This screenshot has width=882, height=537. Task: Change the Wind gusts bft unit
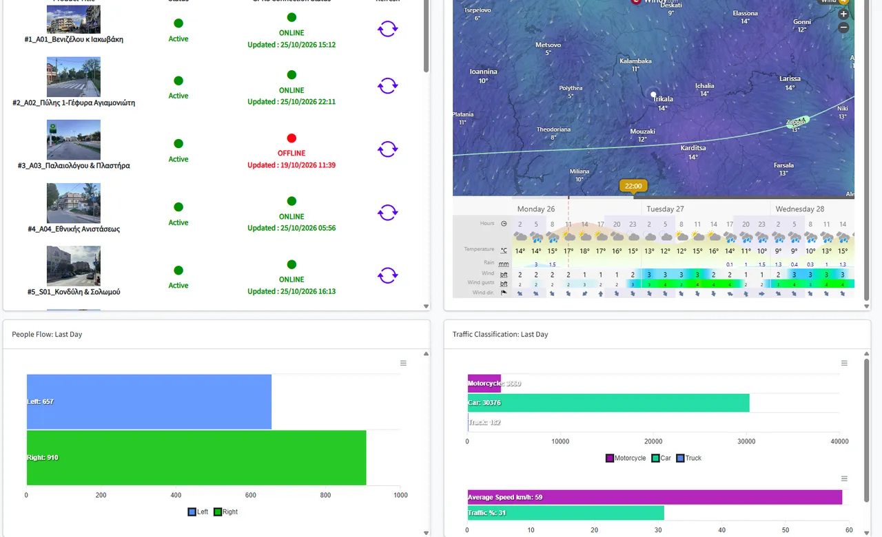click(x=504, y=283)
